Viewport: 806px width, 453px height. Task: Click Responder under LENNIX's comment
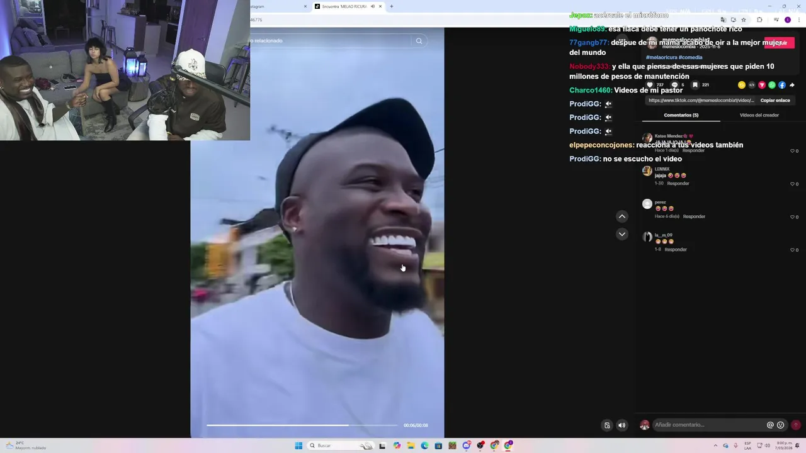click(x=678, y=184)
